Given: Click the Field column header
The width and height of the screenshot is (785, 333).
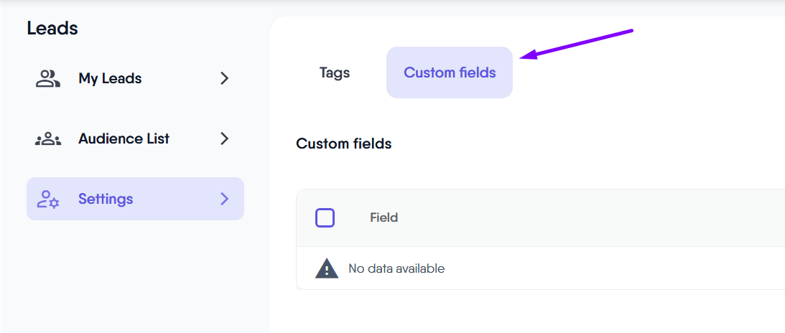Looking at the screenshot, I should coord(384,217).
